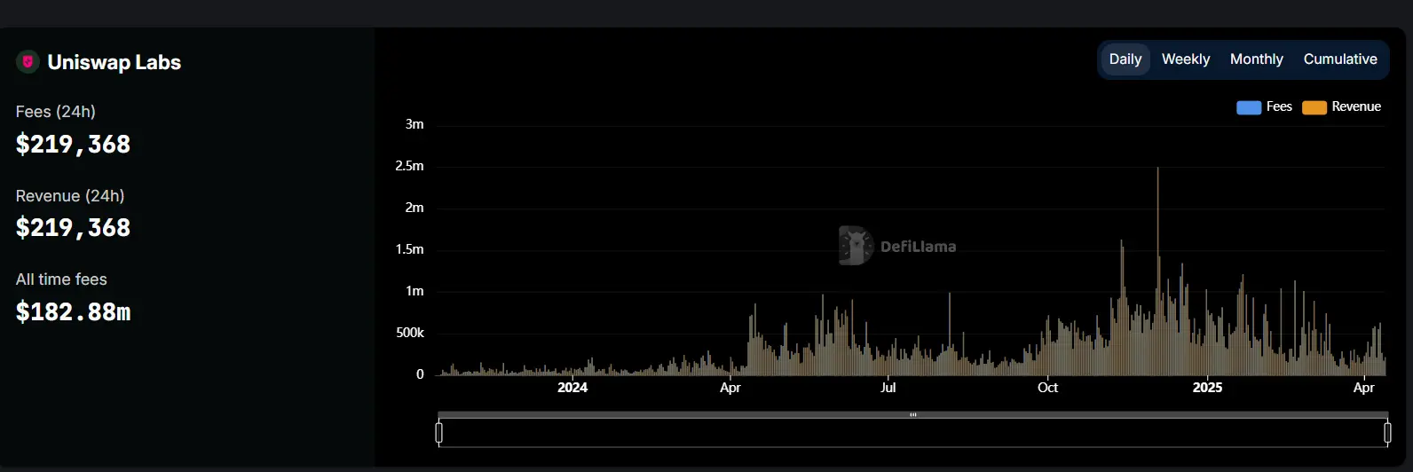The width and height of the screenshot is (1413, 472).
Task: Click the 2025 label on the x-axis
Action: pyautogui.click(x=1207, y=388)
